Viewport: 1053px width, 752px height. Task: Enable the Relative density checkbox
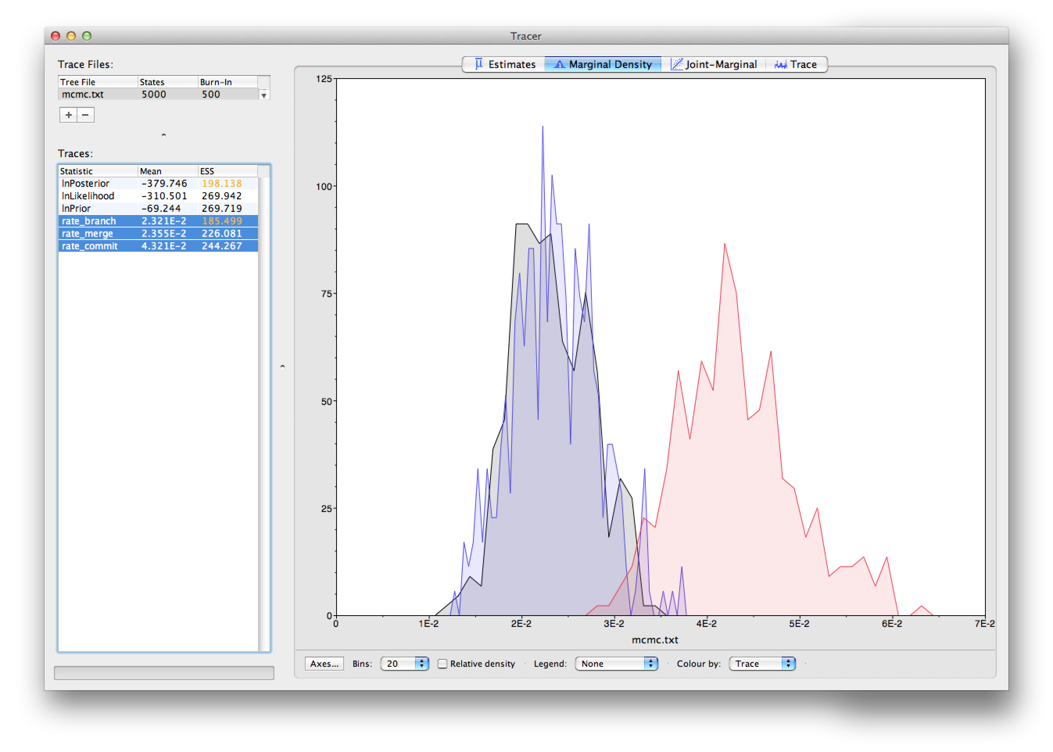point(442,664)
